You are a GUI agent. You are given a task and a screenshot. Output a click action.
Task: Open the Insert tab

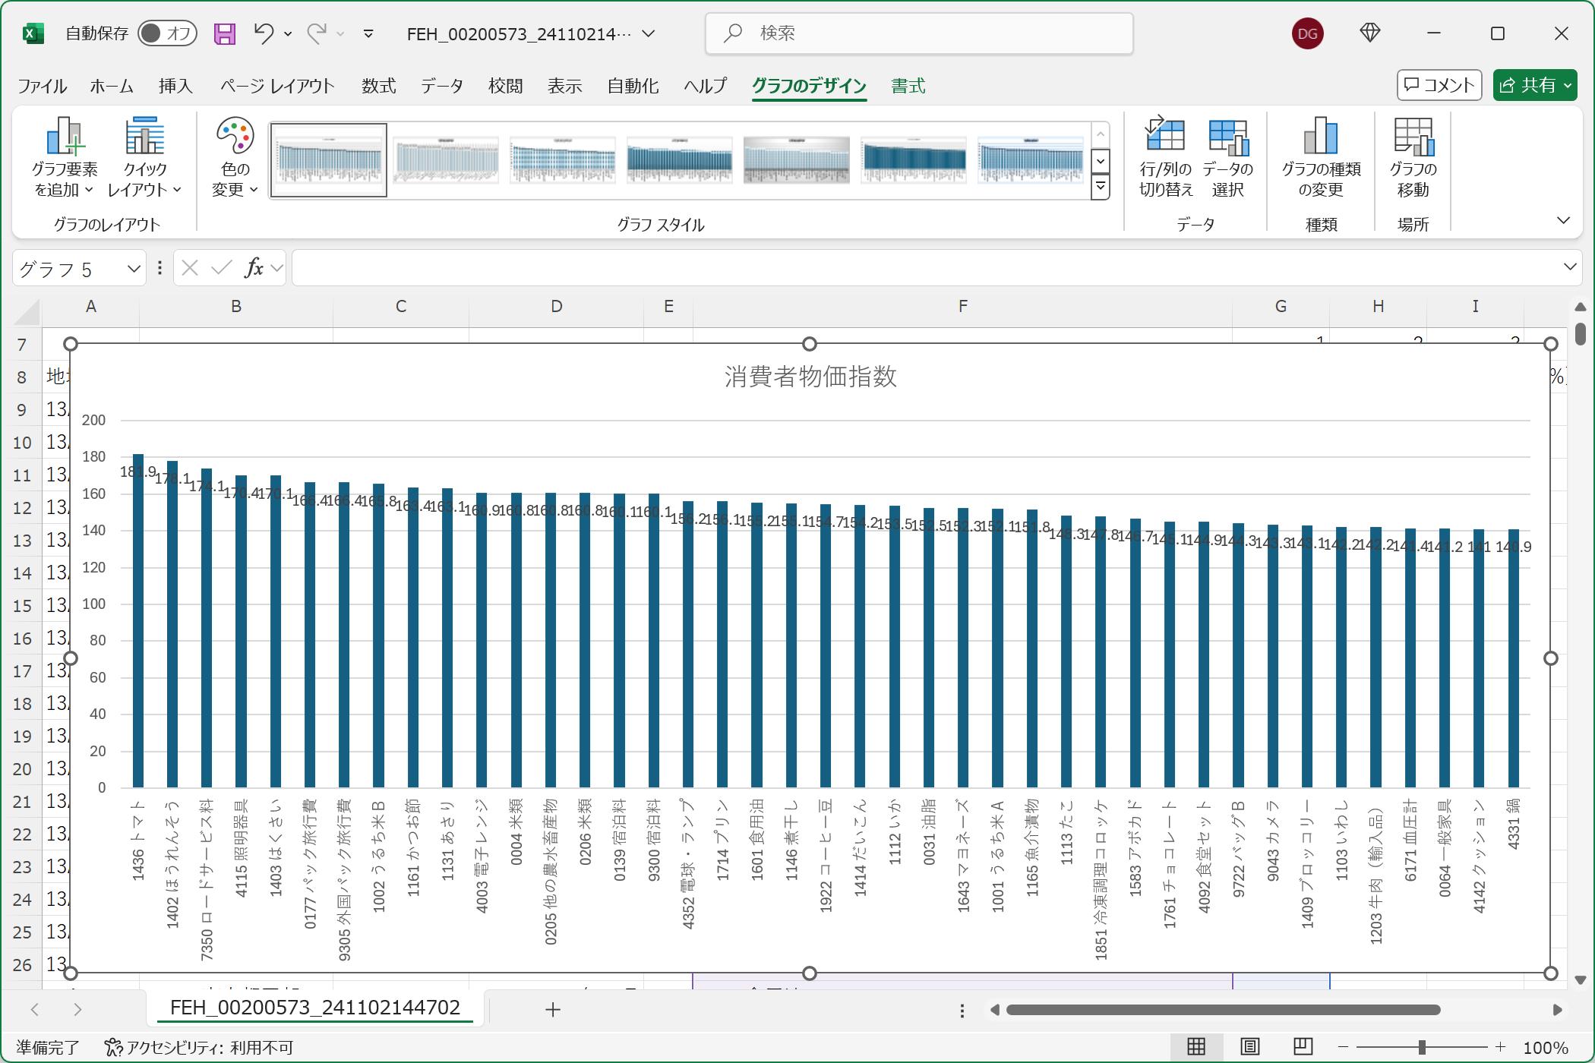pos(175,86)
